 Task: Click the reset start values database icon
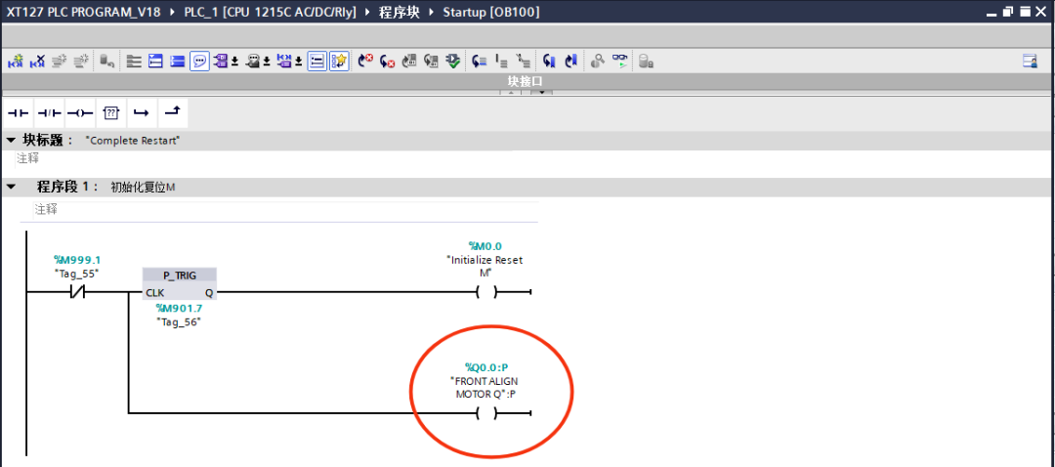tap(106, 62)
